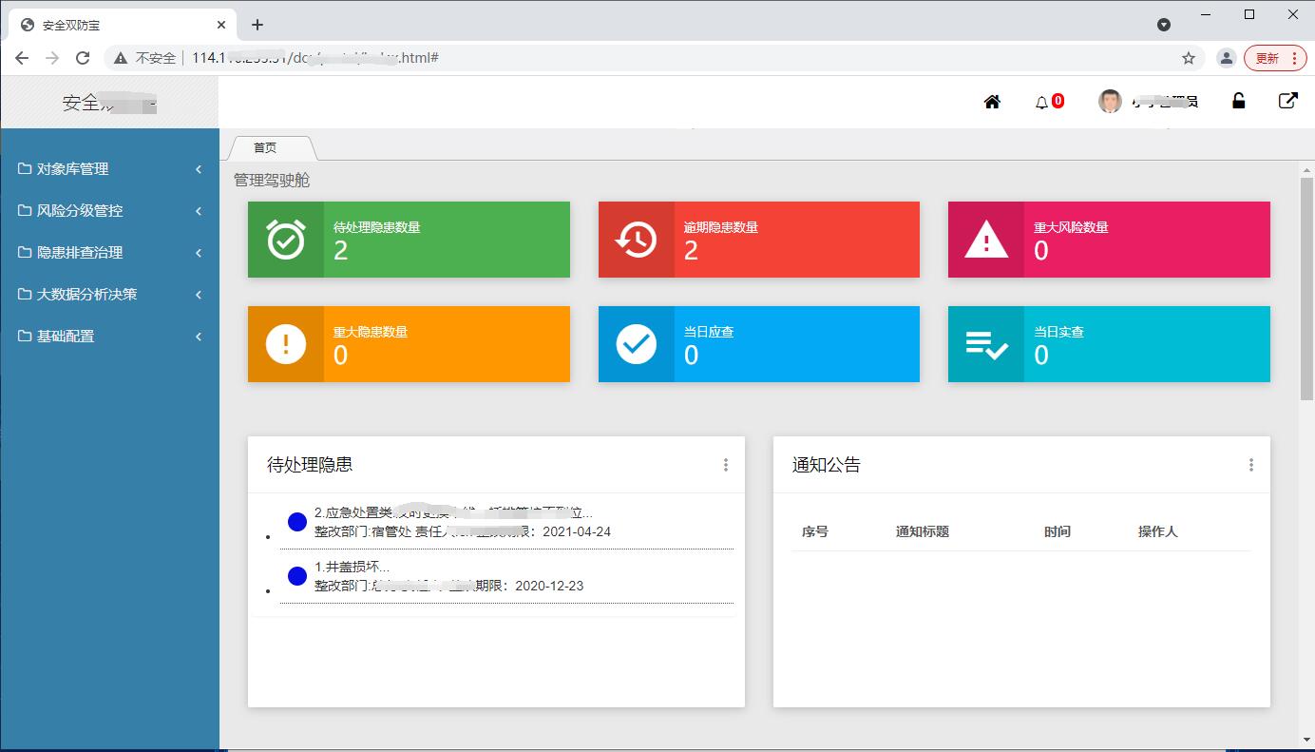Switch to the 首页 tab
Viewport: 1315px width, 752px height.
point(266,147)
